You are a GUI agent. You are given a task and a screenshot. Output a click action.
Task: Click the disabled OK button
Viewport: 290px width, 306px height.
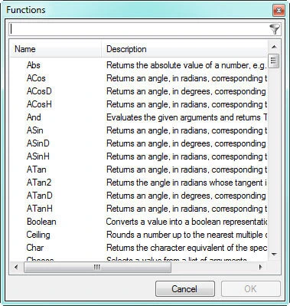click(x=251, y=289)
